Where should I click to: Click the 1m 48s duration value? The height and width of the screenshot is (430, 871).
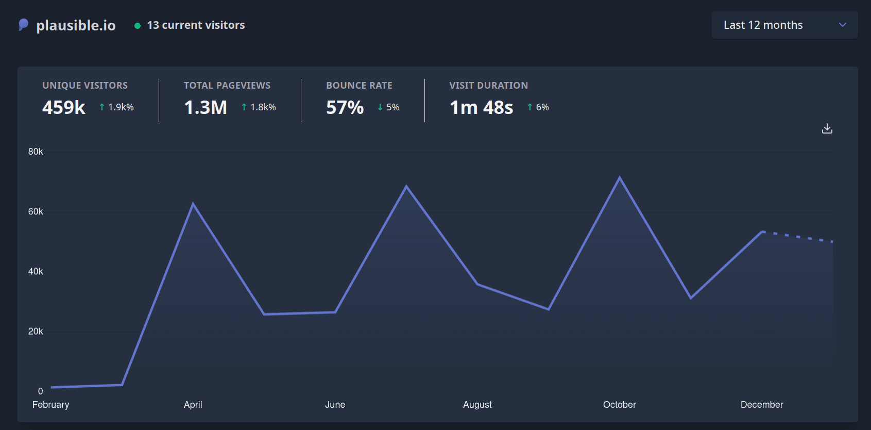click(x=481, y=107)
